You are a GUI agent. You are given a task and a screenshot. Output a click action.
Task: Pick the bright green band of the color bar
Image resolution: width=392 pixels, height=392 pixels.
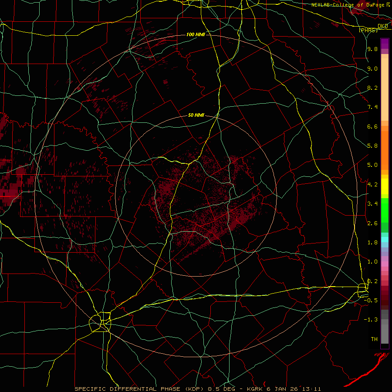click(385, 210)
